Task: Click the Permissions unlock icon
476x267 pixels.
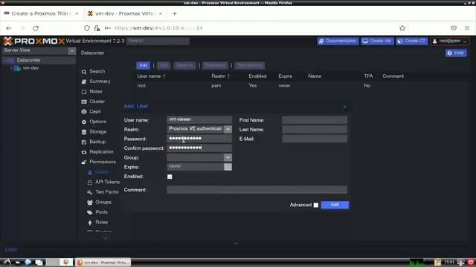Action: point(84,162)
